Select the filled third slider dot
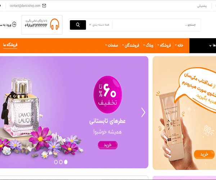This screenshot has width=216, height=180. pyautogui.click(x=66, y=162)
